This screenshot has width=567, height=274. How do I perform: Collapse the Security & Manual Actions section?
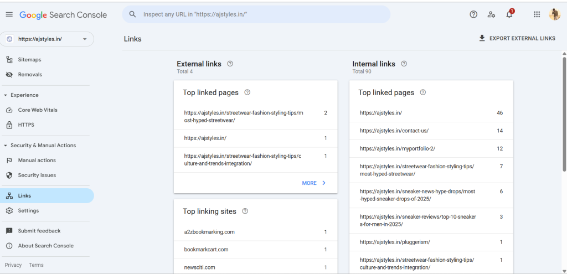6,146
